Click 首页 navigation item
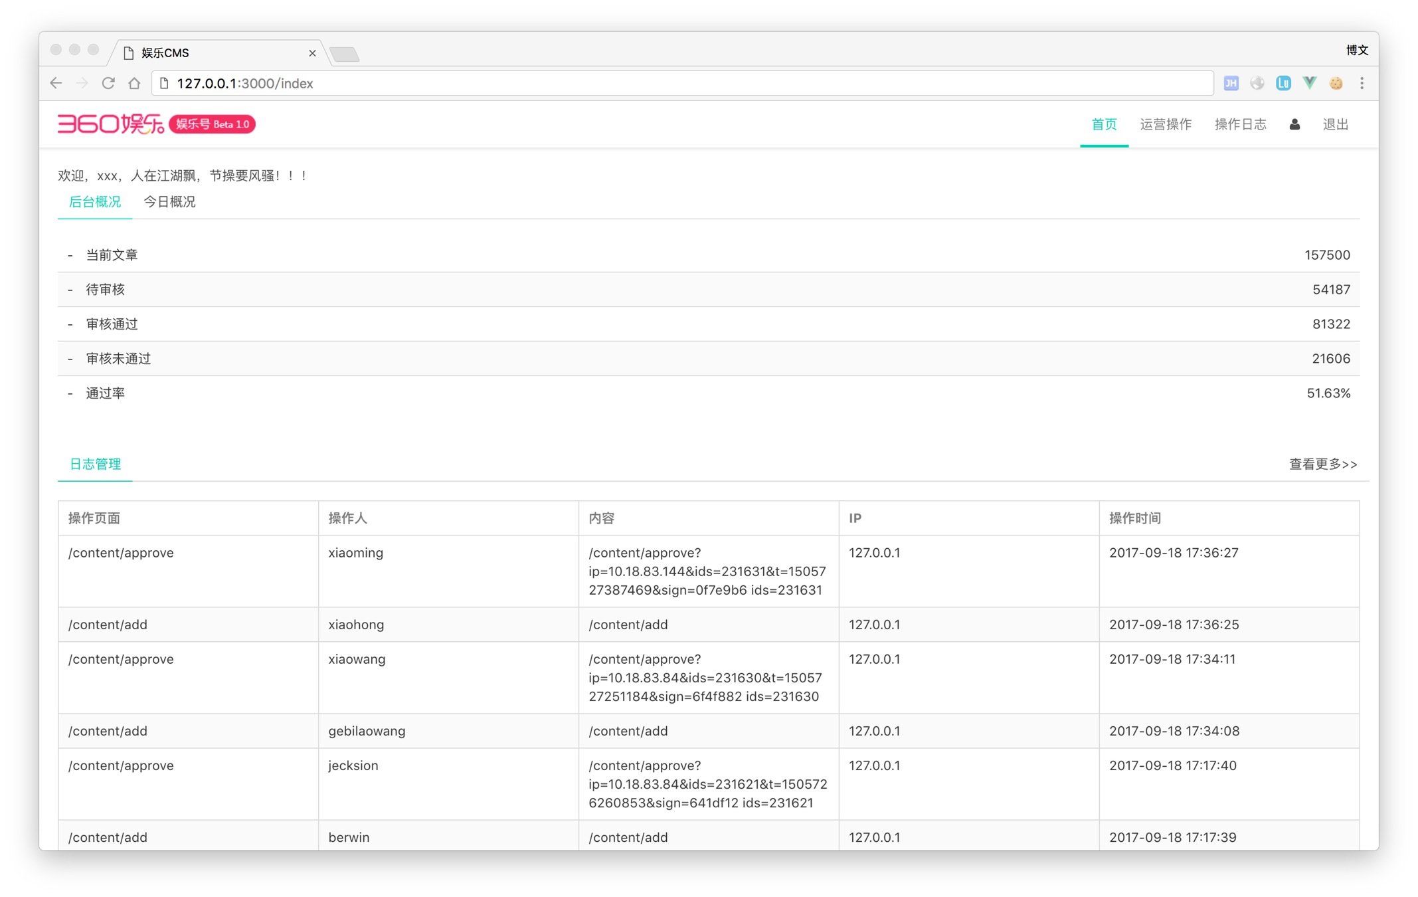Screen dimensions: 1418x897 pyautogui.click(x=1104, y=124)
